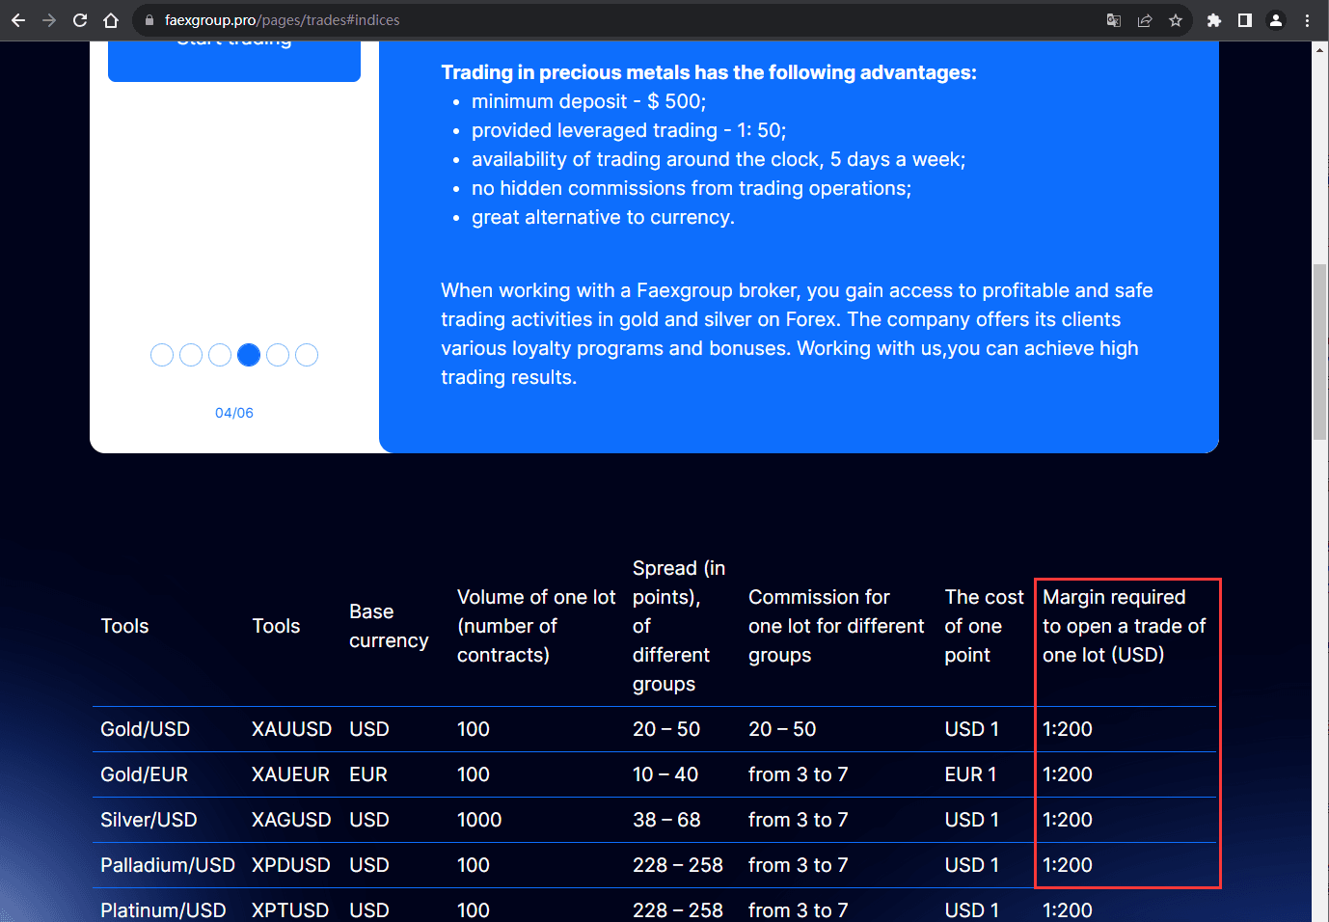Click Palladium/USD spread 228 – 258
The height and width of the screenshot is (922, 1329).
click(678, 865)
